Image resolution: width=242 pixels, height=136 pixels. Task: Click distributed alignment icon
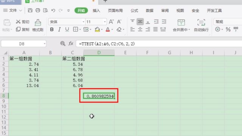pos(163,29)
